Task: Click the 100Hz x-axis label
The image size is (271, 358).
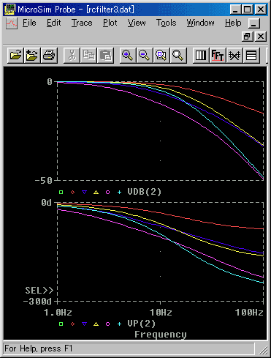Action: (x=249, y=313)
